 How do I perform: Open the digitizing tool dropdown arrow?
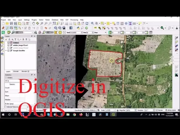pos(22,28)
